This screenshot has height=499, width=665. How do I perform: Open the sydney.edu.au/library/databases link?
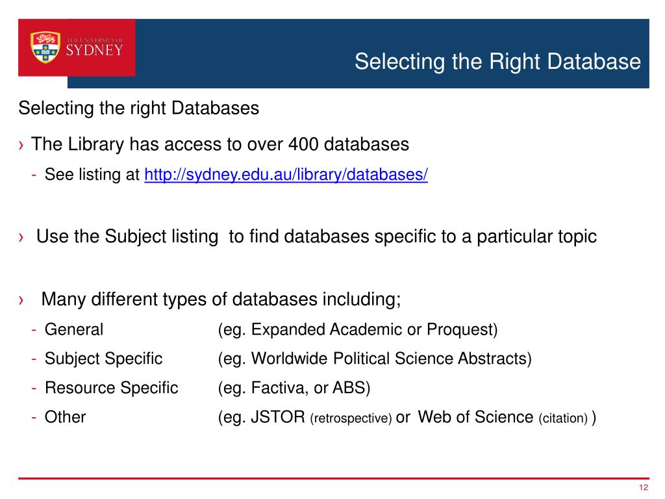point(286,175)
